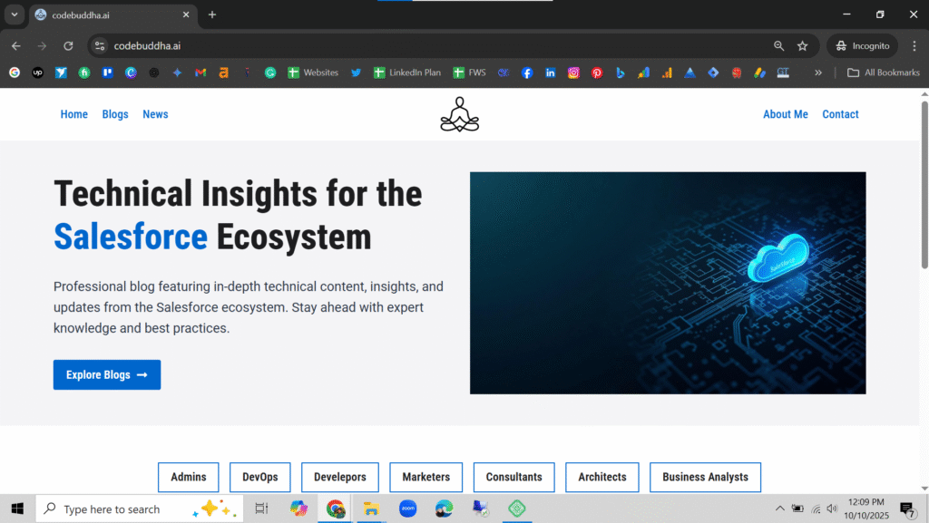Select the DevOps category button
929x523 pixels.
(x=260, y=477)
